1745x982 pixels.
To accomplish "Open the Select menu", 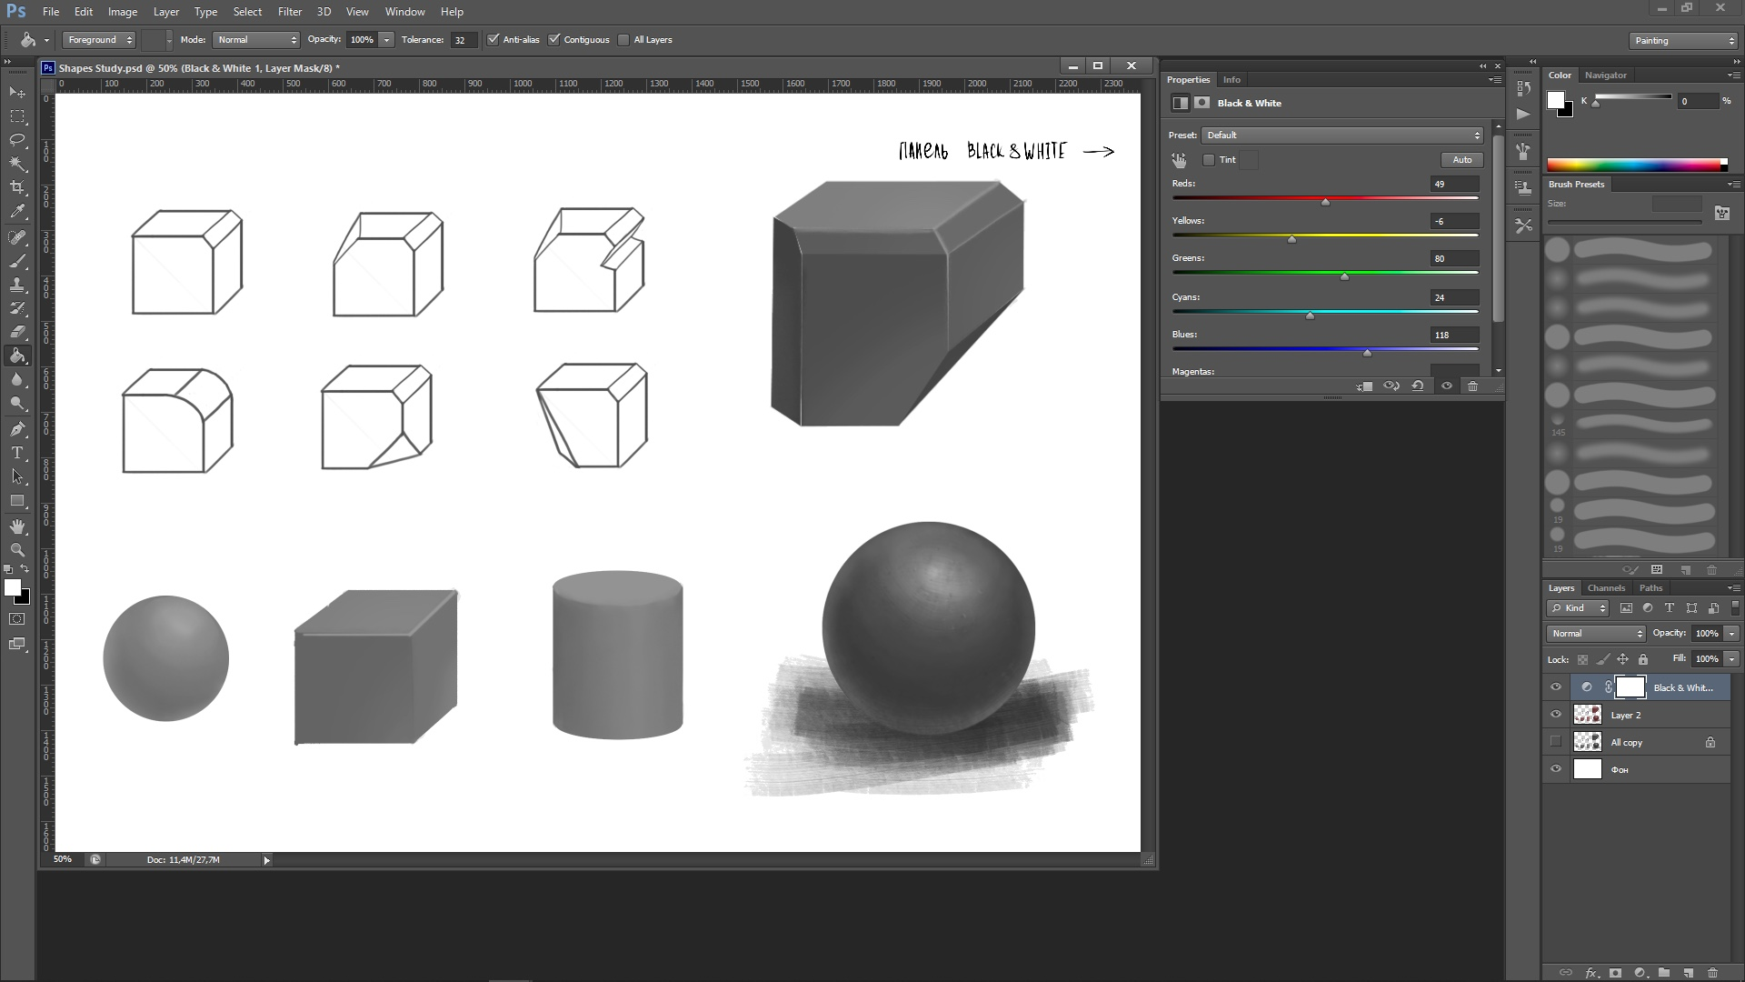I will [247, 11].
